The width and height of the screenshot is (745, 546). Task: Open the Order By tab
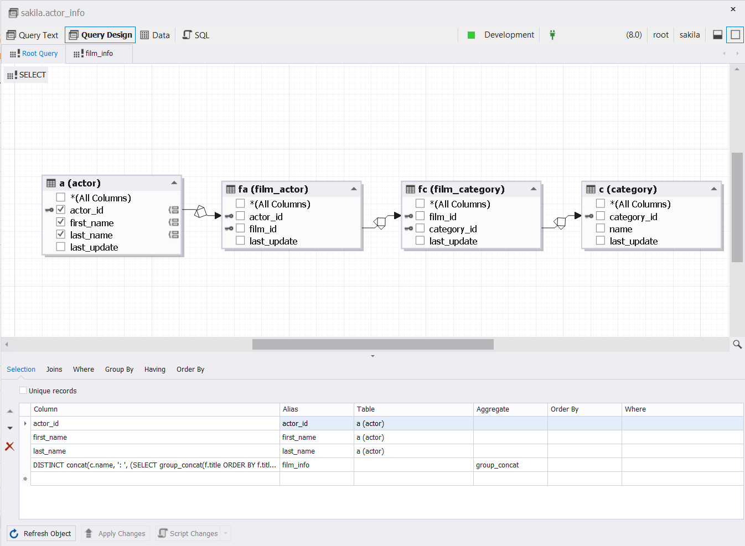coord(190,370)
